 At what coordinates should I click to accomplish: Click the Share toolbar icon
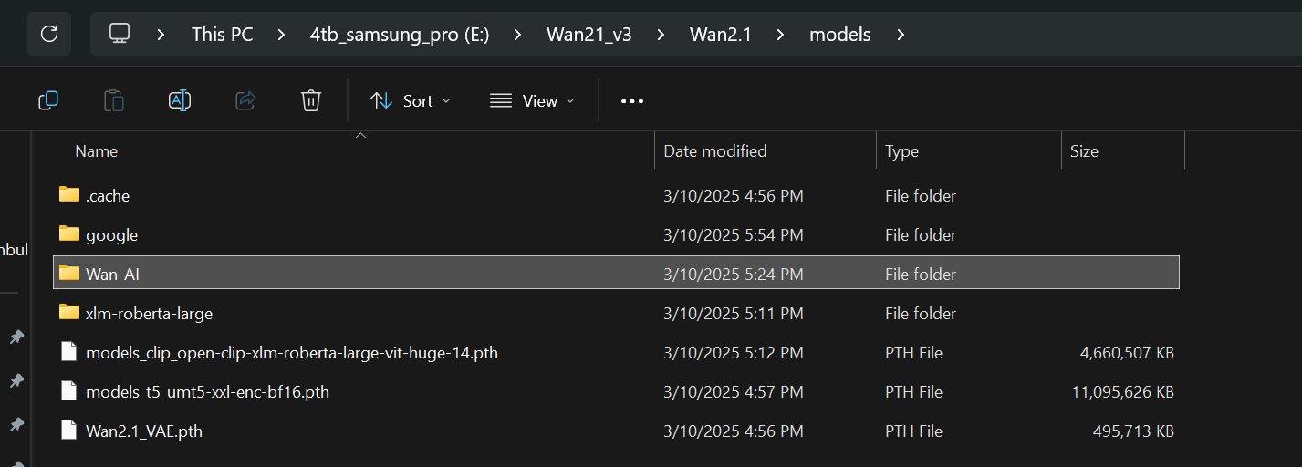245,100
